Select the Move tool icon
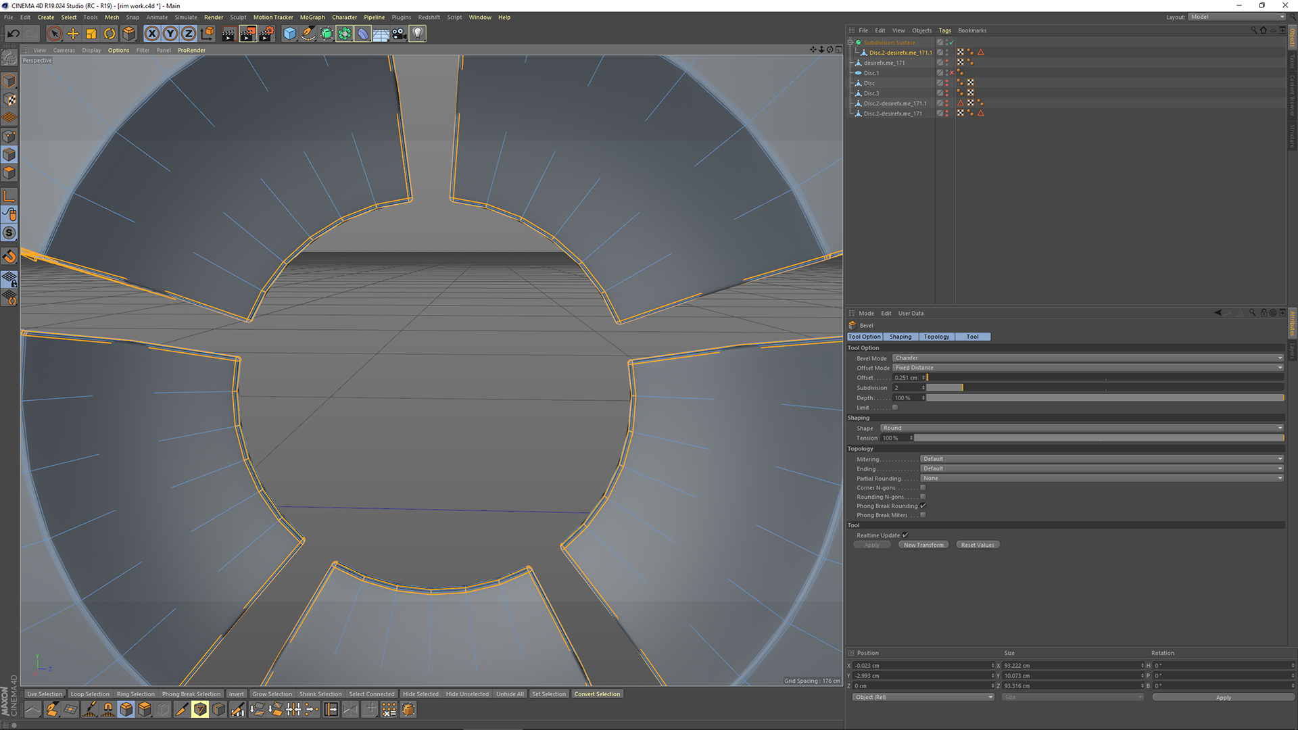The height and width of the screenshot is (730, 1298). (73, 33)
